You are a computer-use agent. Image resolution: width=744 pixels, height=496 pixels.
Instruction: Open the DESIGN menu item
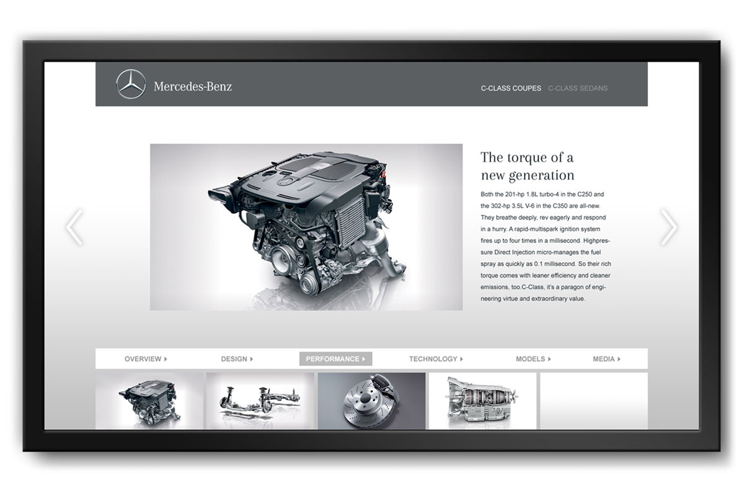click(237, 358)
